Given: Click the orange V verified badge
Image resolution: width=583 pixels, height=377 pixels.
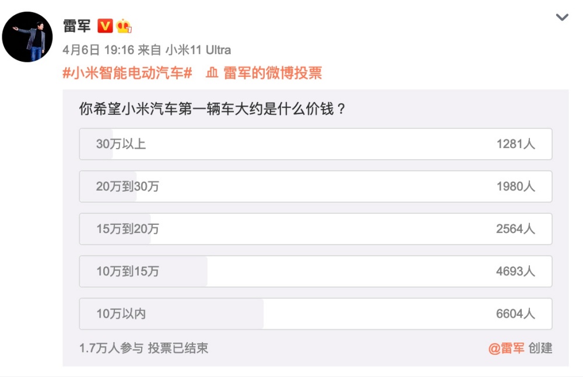Looking at the screenshot, I should 105,26.
